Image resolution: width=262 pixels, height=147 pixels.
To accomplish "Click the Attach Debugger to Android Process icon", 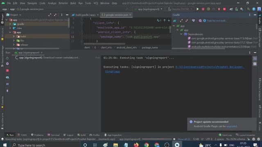I will pos(219,9).
